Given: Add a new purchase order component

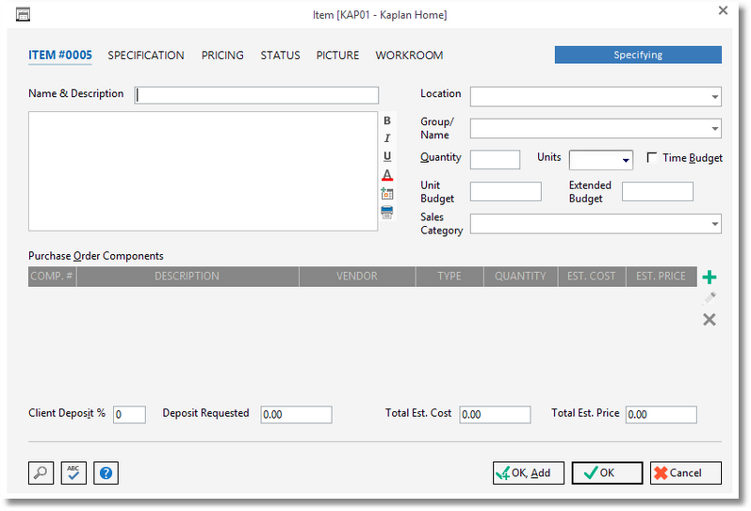Looking at the screenshot, I should click(709, 277).
